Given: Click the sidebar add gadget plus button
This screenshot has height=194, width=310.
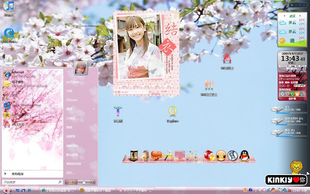Looking at the screenshot, I should click(x=292, y=5).
